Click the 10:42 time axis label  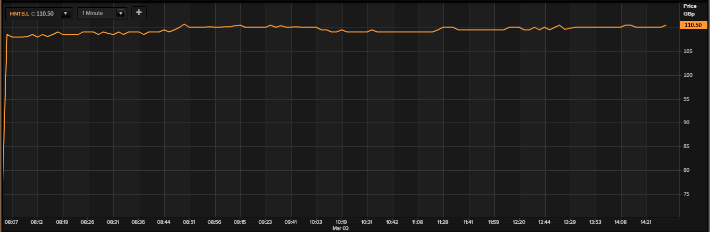(392, 222)
